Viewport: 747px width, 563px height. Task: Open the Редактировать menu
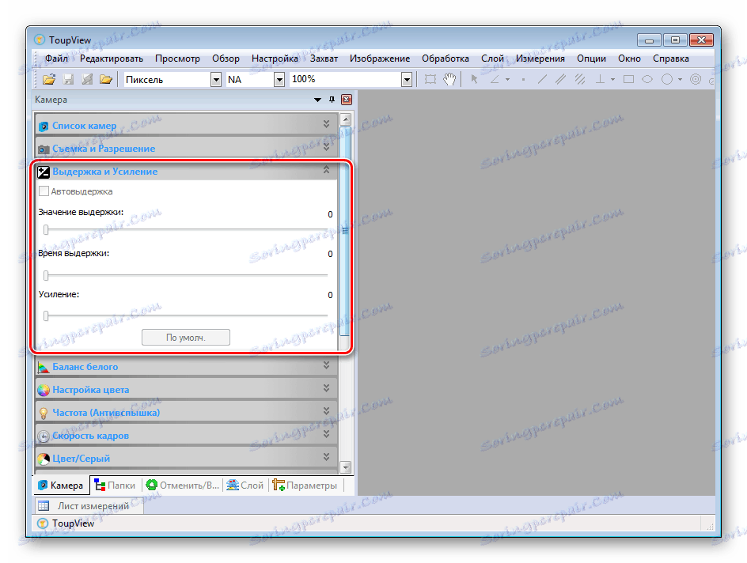112,59
